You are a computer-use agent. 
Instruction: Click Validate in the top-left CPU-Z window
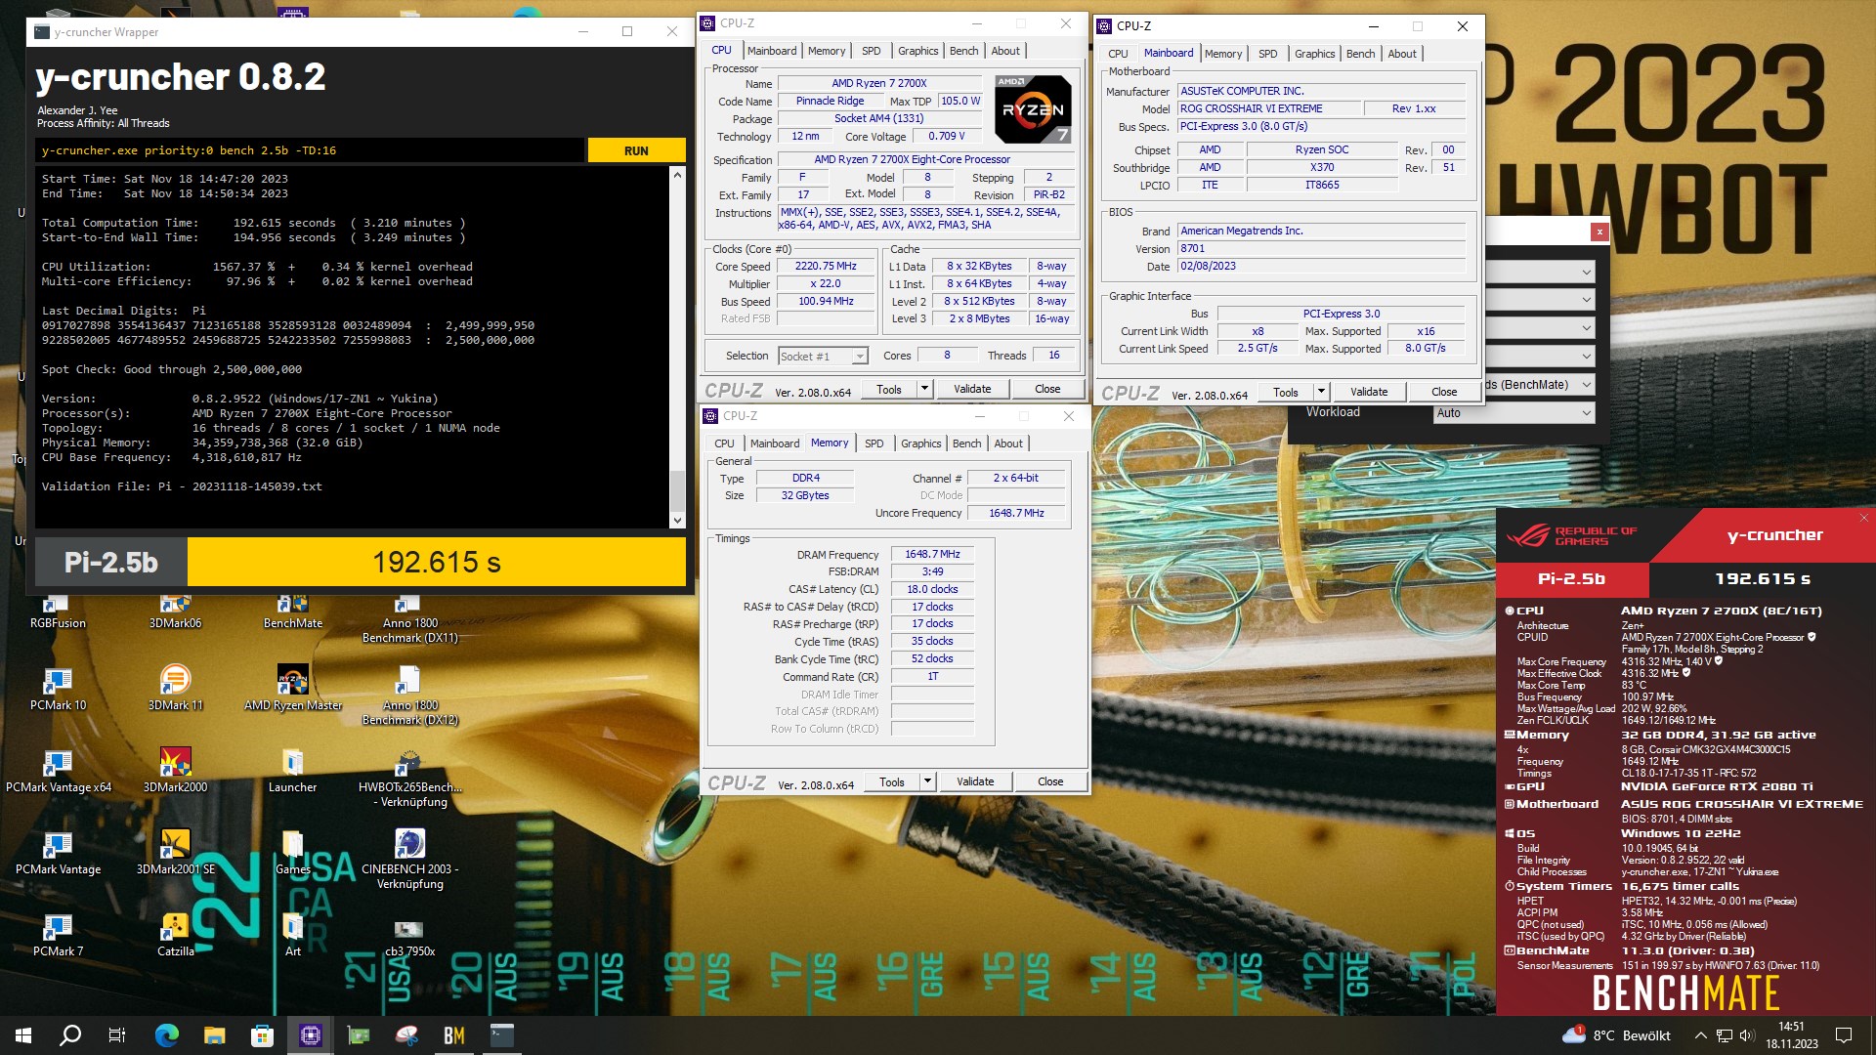pos(972,389)
